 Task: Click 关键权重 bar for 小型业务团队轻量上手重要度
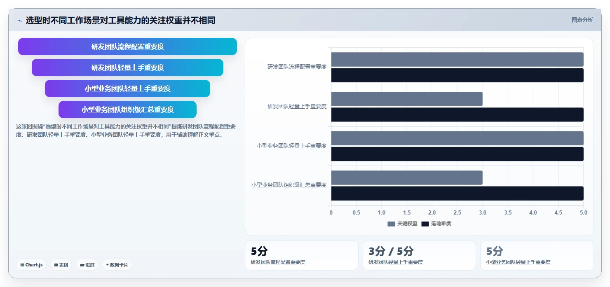[457, 138]
